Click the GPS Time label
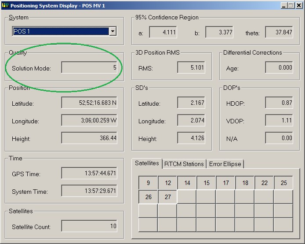Image resolution: width=305 pixels, height=244 pixels. coord(26,174)
